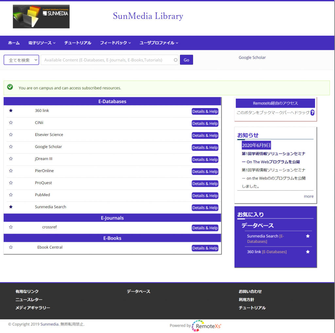
Task: Expand the フィードバック menu
Action: point(115,43)
